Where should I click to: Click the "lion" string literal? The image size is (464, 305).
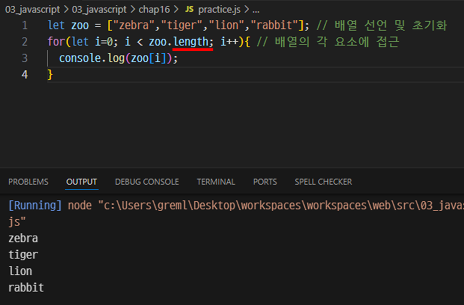(227, 25)
